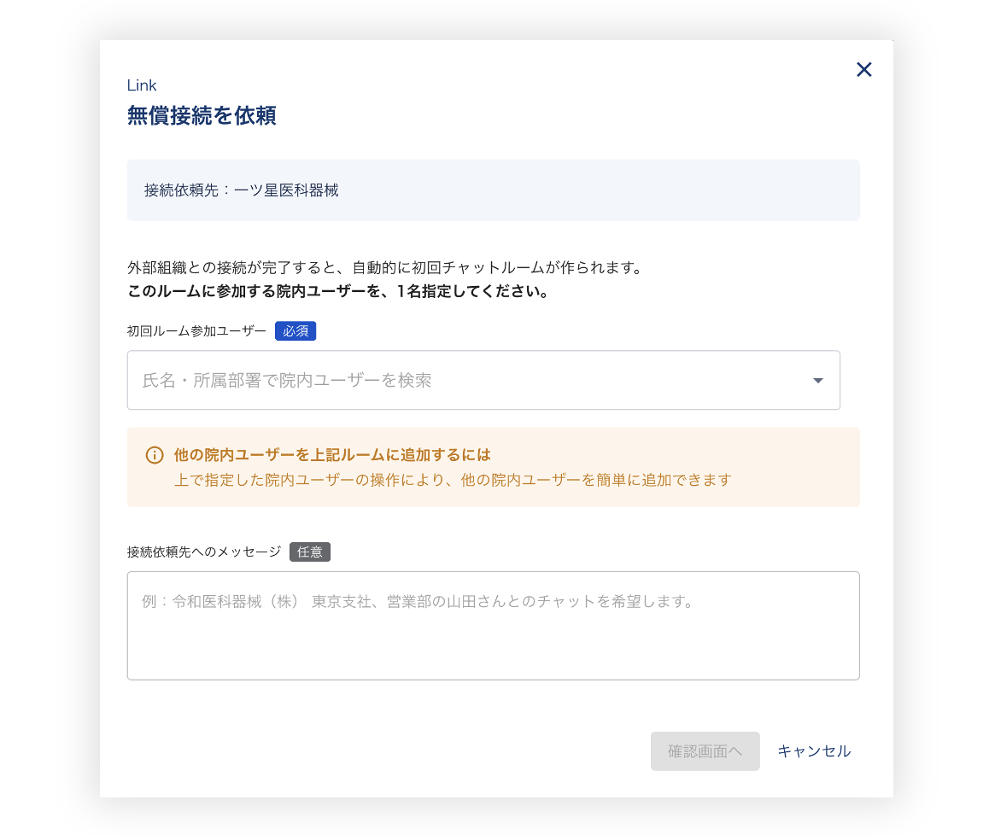Click the sentence about 初回チャットルームが作られます
The width and height of the screenshot is (989, 835).
384,267
